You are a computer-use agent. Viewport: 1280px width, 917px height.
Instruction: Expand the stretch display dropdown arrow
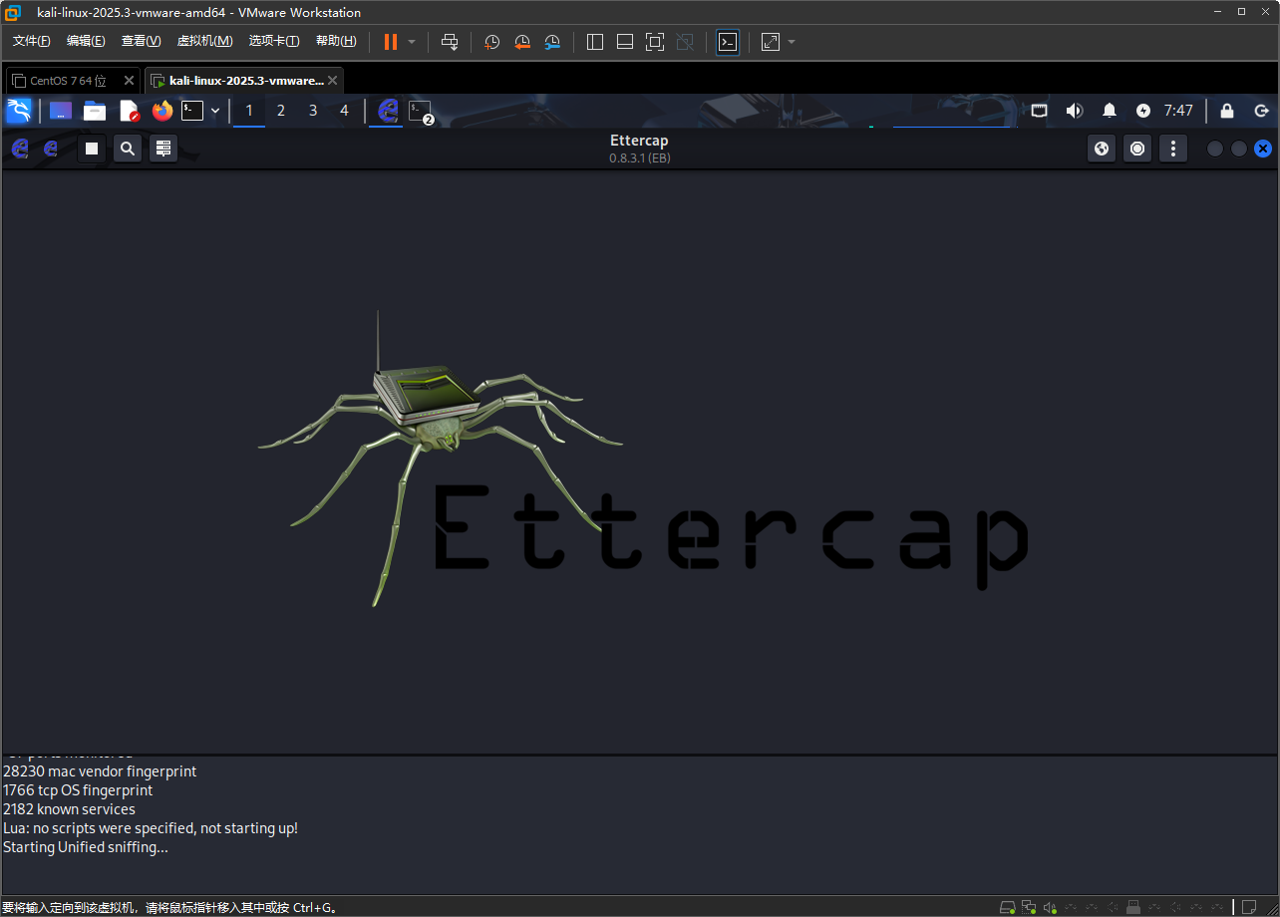tap(792, 42)
